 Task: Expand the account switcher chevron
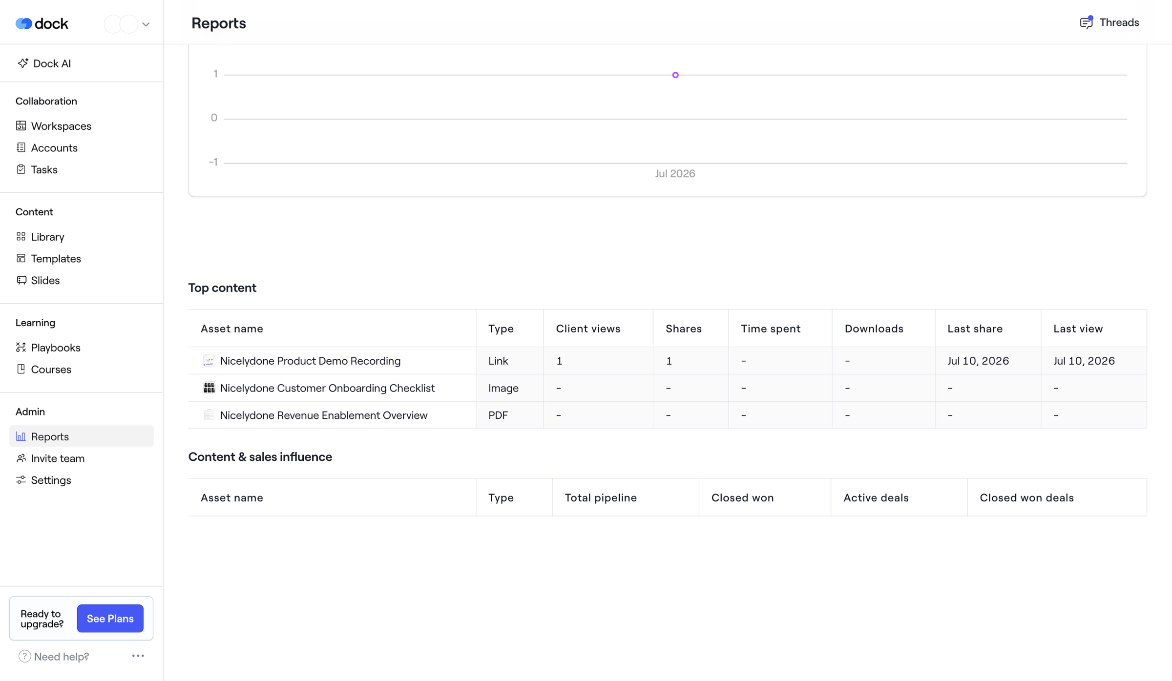click(146, 24)
